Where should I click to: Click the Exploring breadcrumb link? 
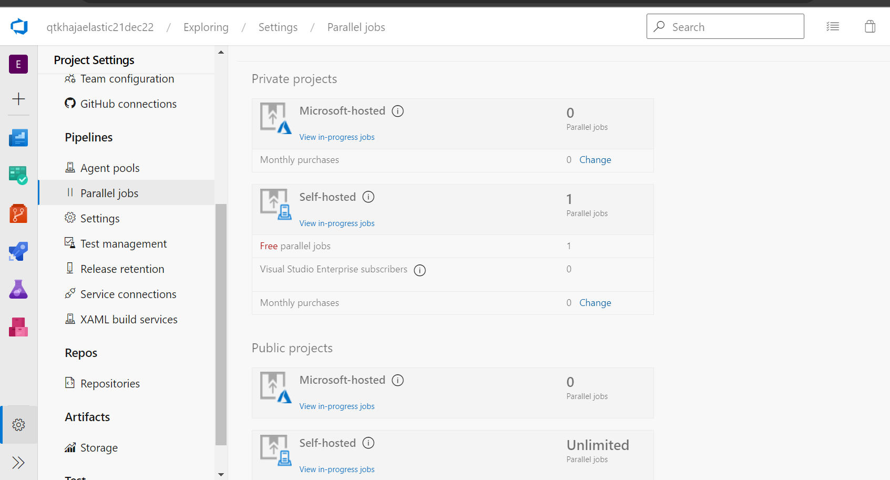[206, 27]
